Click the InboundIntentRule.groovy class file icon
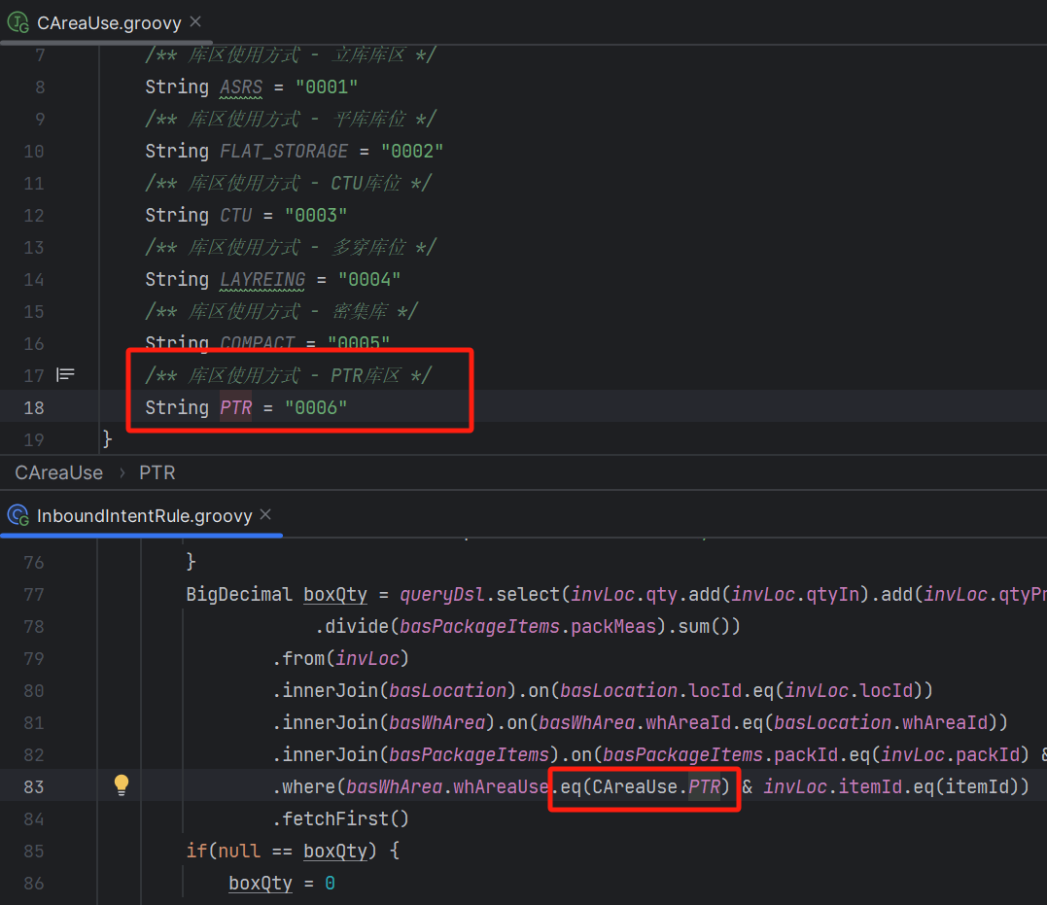 [18, 515]
